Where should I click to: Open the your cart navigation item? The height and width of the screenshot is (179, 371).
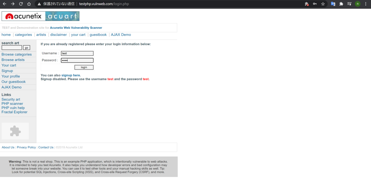coord(78,35)
